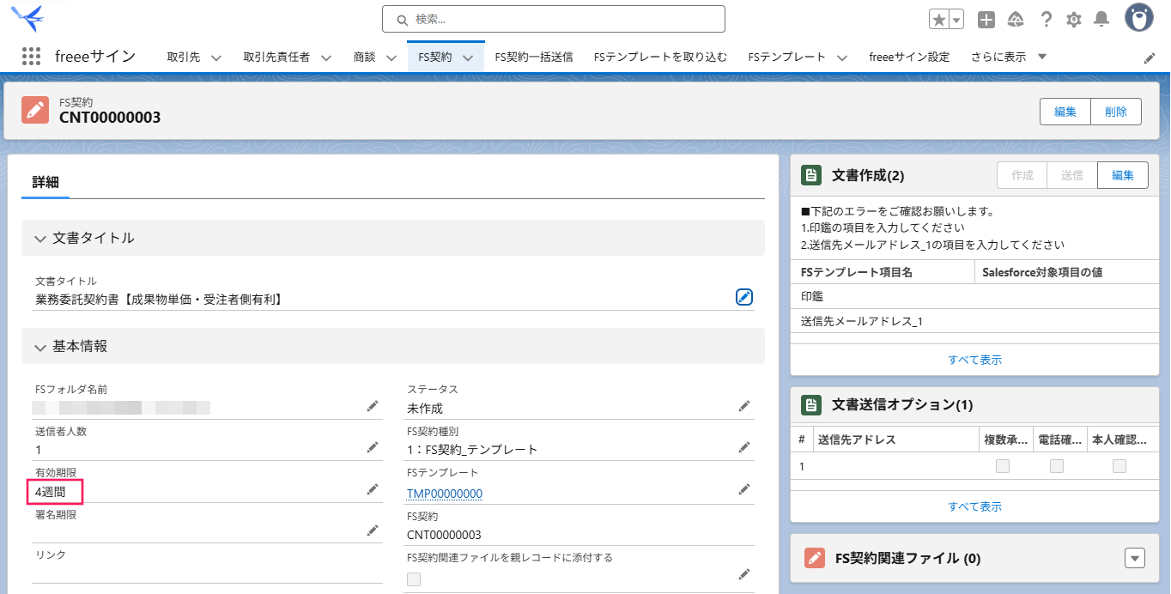Toggle the 本人確認 checkbox in row 1
Viewport: 1171px width, 594px height.
click(1119, 466)
